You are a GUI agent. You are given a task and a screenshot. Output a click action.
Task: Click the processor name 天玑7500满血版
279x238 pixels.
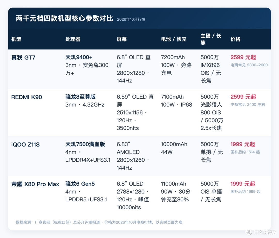click(x=85, y=144)
